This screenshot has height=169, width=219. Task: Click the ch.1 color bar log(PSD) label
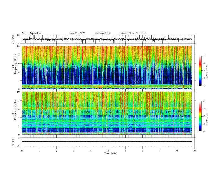(207, 72)
